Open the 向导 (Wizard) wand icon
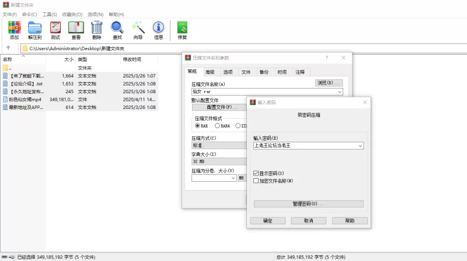This screenshot has height=261, width=467. (138, 30)
